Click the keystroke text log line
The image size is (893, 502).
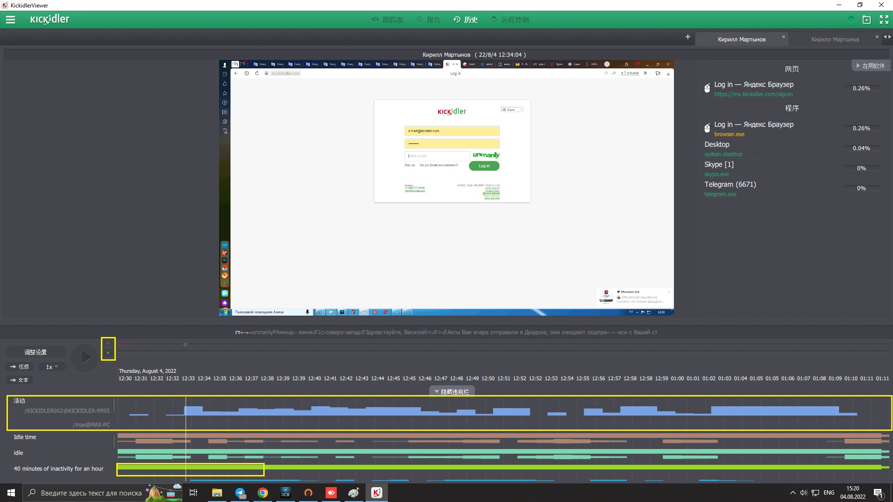coord(446,332)
